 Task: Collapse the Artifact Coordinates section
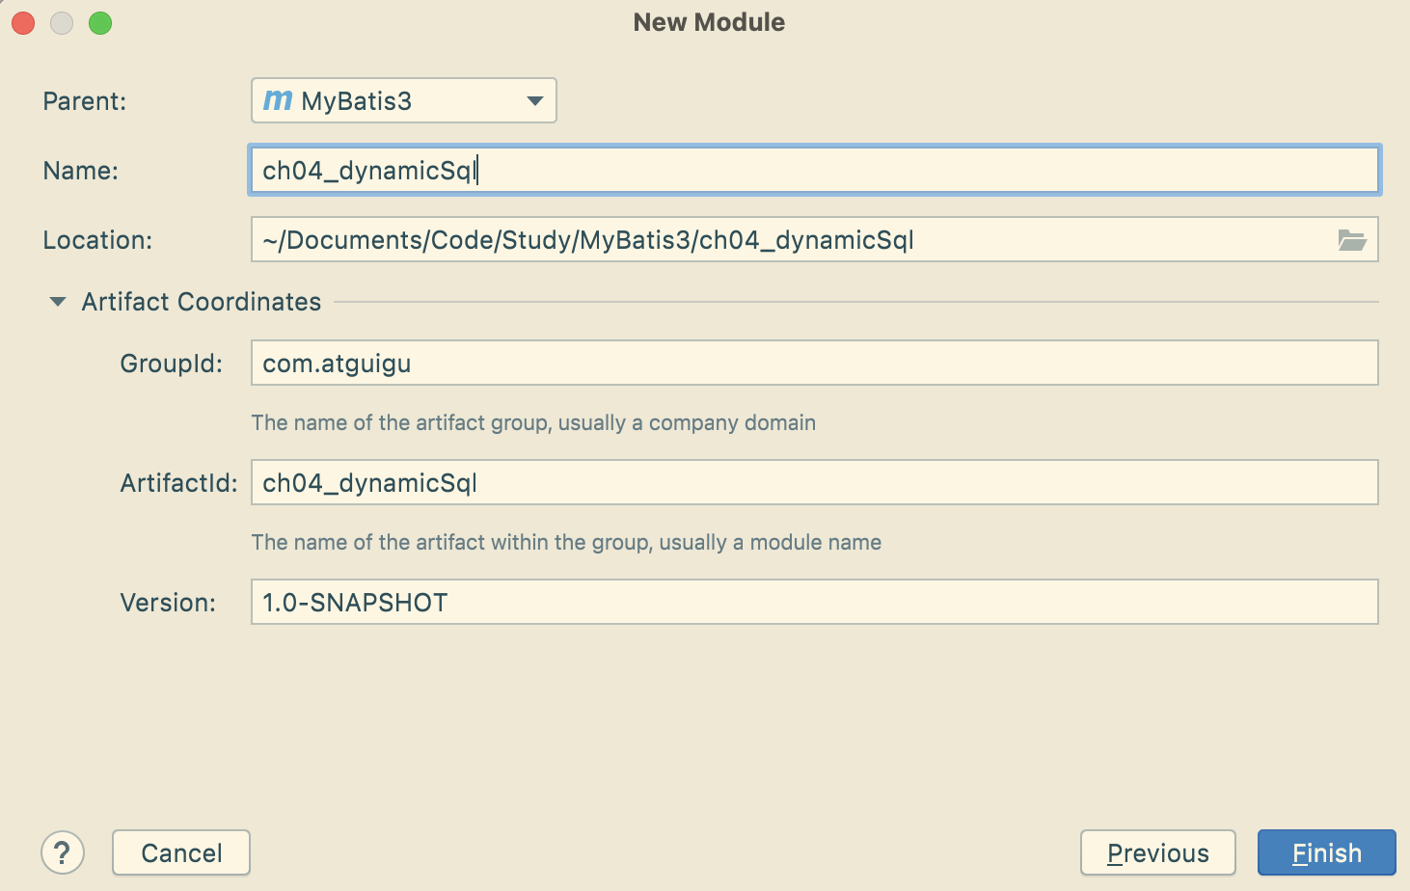coord(58,302)
